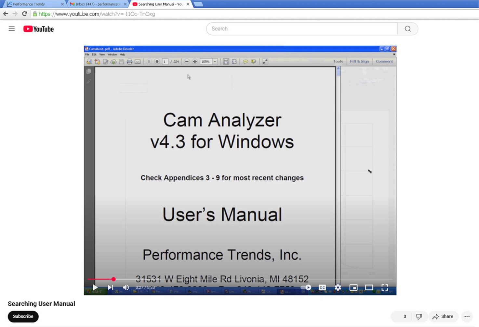
Task: Toggle closed captions with the CC button
Action: coord(322,287)
